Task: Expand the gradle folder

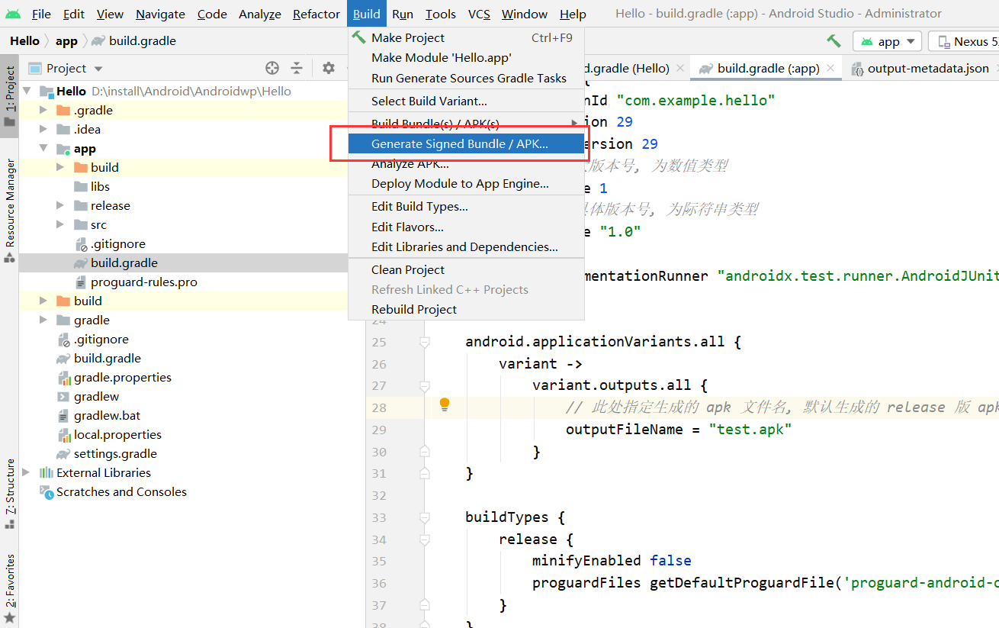Action: (43, 320)
